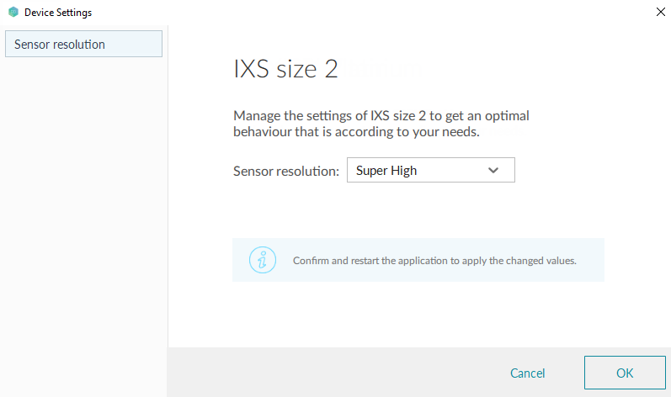The height and width of the screenshot is (397, 671).
Task: Click the info icon in the notice banner
Action: click(263, 260)
